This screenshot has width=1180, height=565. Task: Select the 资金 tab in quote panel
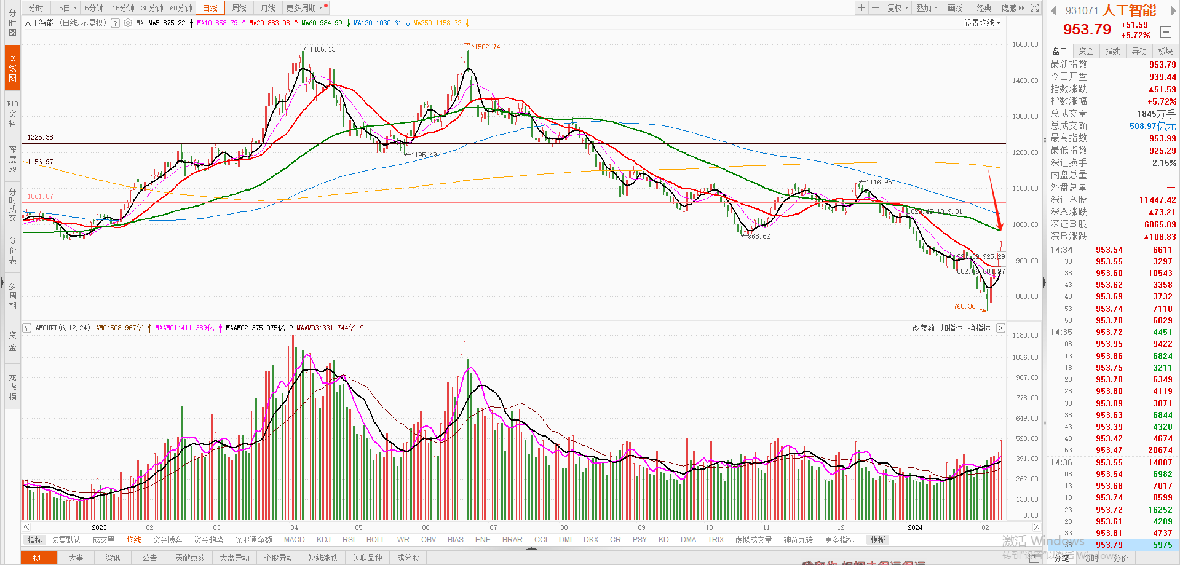tap(1086, 51)
